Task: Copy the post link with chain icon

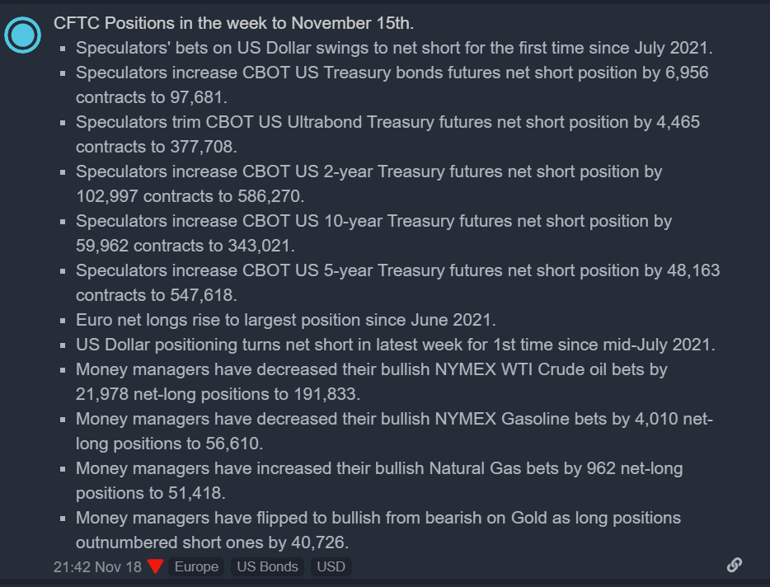Action: tap(734, 565)
